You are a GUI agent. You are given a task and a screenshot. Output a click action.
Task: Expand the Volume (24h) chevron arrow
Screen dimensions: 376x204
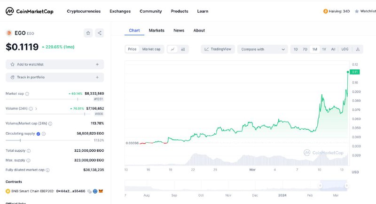(x=36, y=109)
